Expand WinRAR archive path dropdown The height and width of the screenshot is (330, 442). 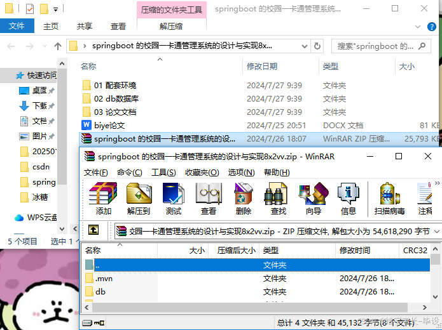coord(437,231)
